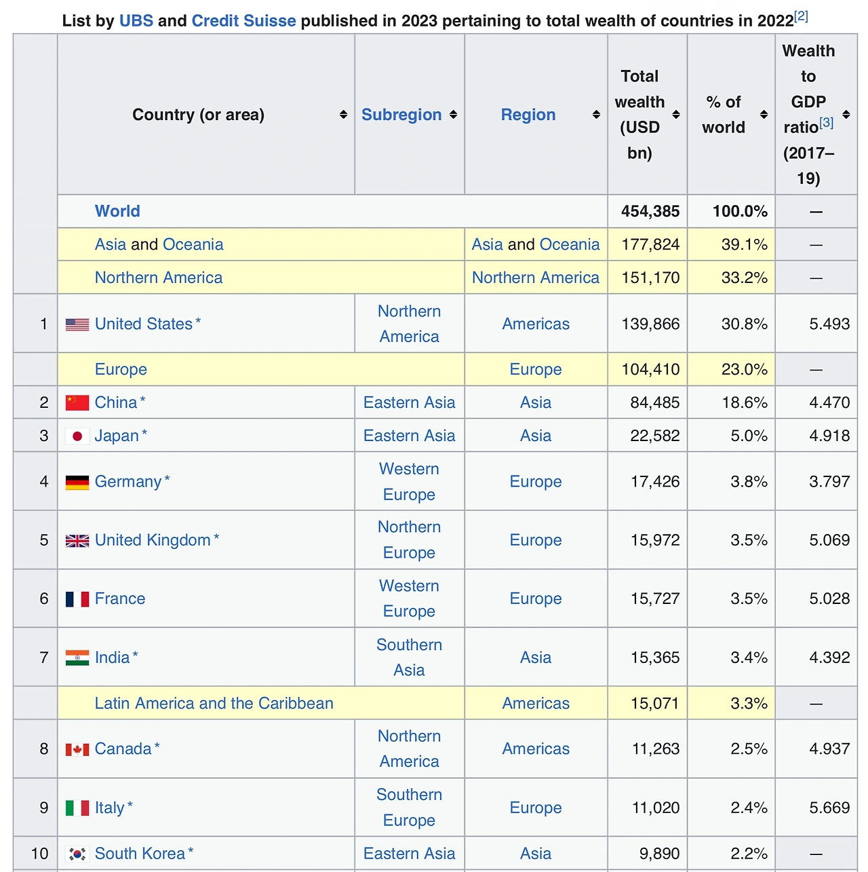Click the United States flag icon

click(77, 324)
